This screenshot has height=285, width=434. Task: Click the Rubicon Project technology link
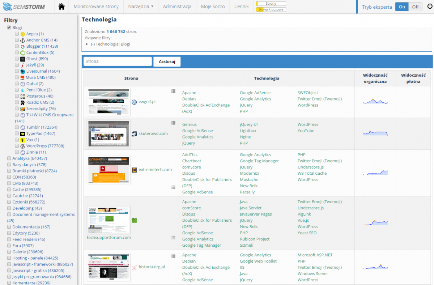(x=255, y=239)
